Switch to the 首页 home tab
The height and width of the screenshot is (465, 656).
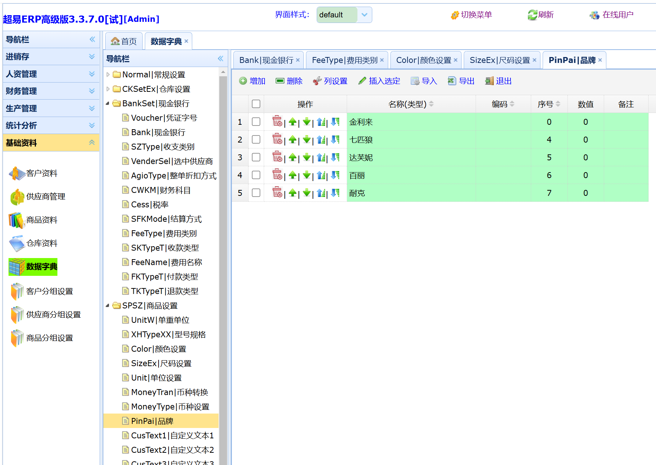click(x=124, y=41)
